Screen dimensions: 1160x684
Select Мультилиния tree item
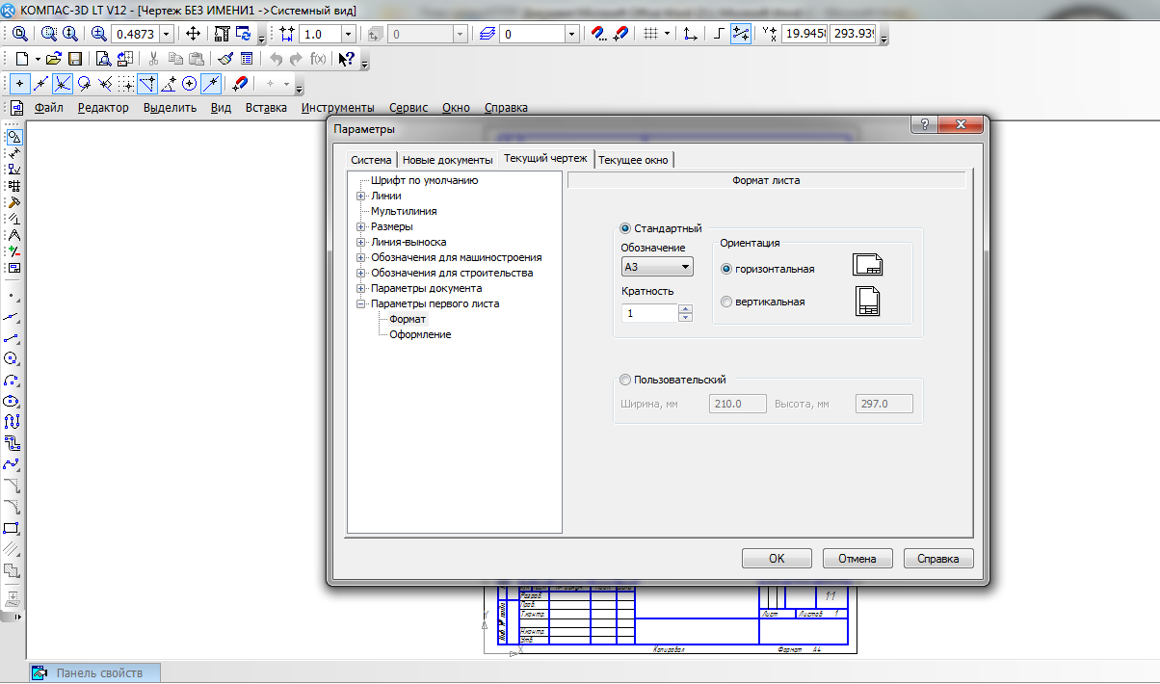coord(404,211)
